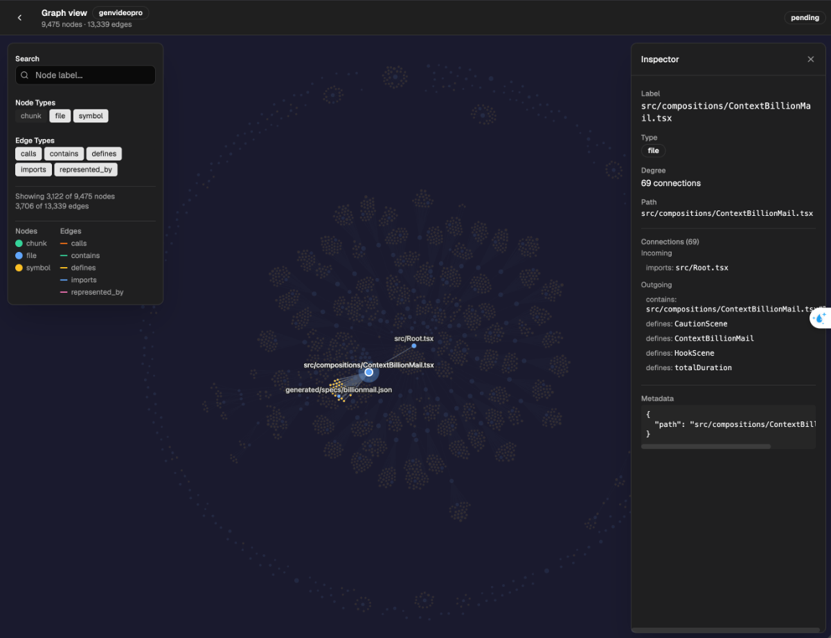Select the src/Root.tsx graph node
Screen dimensions: 831x638
pos(414,345)
